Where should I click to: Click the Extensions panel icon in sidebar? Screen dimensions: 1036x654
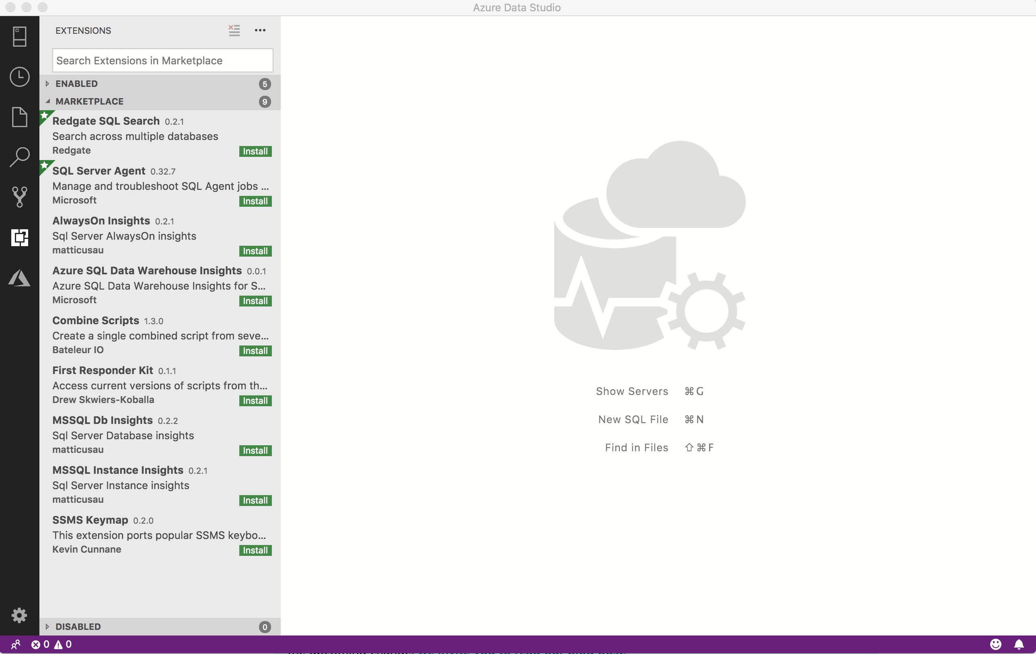(x=20, y=237)
